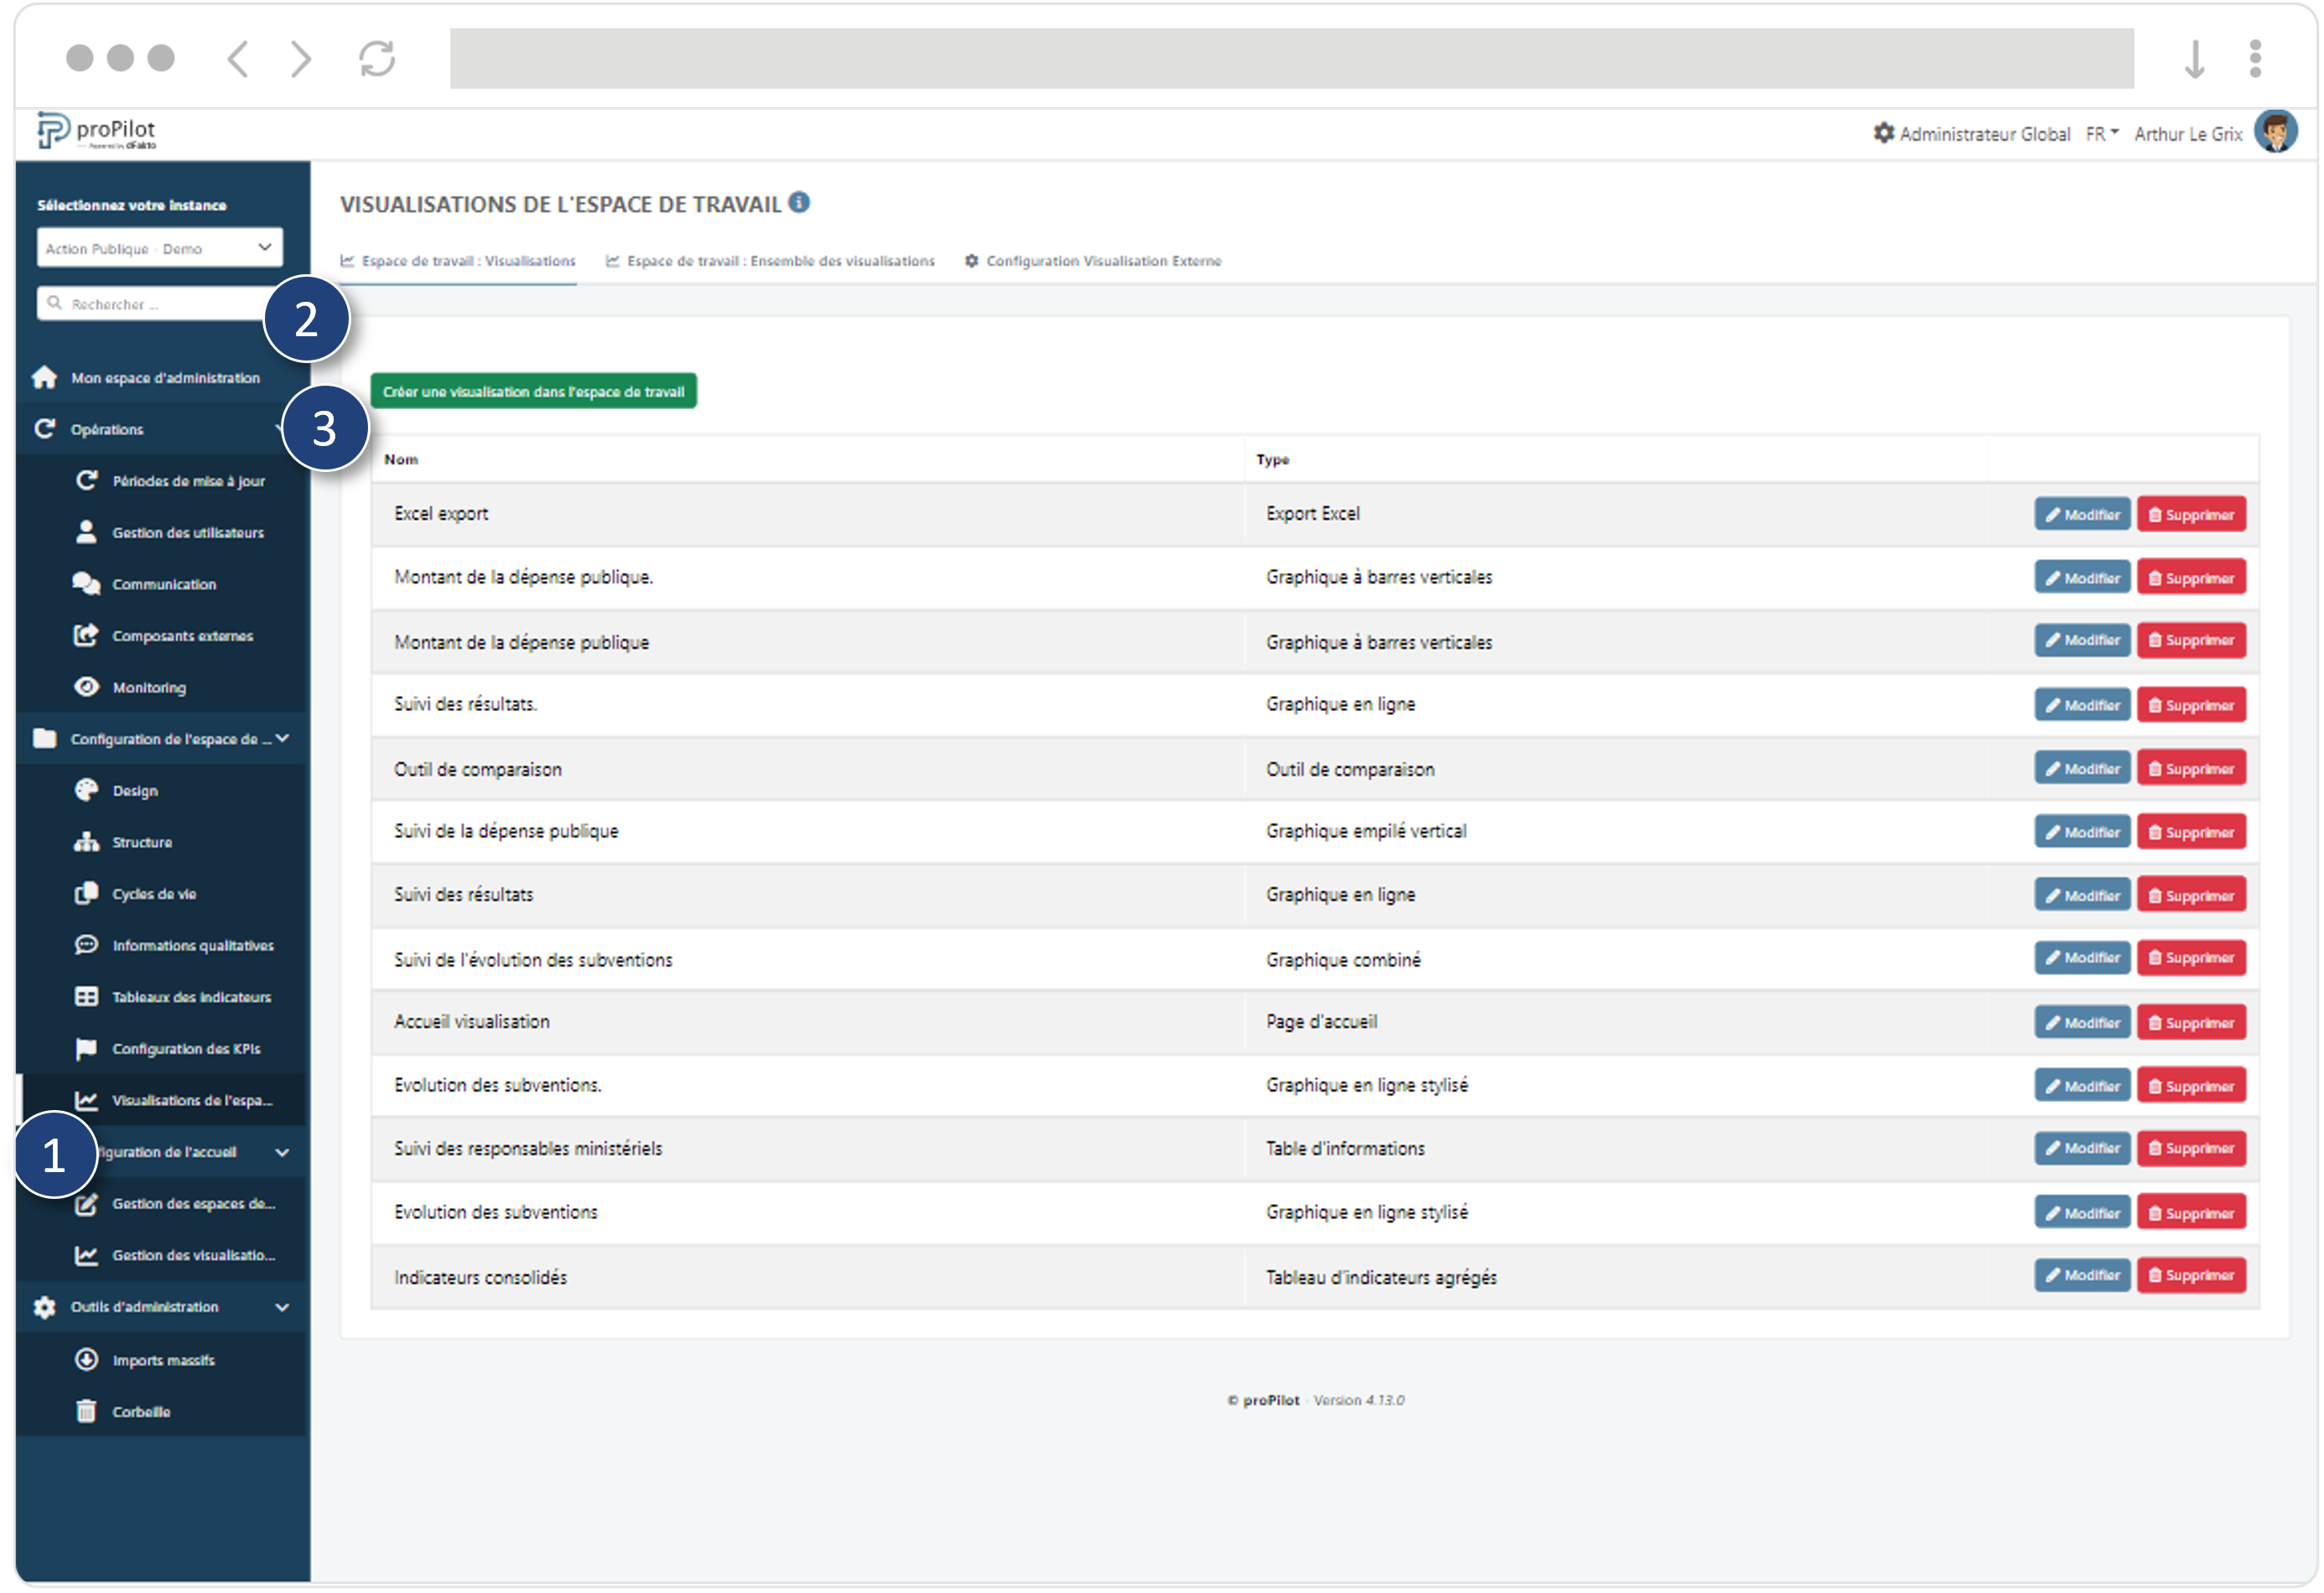Viewport: 2324px width, 1593px height.
Task: Switch to Ensemble des visualisations tab
Action: (770, 261)
